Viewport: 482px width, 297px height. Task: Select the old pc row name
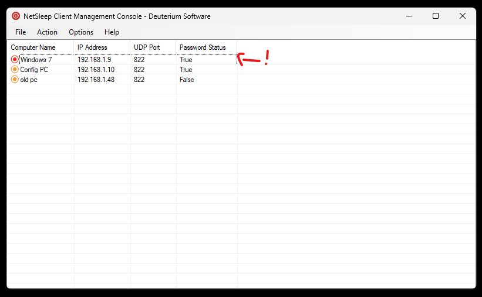(x=29, y=80)
